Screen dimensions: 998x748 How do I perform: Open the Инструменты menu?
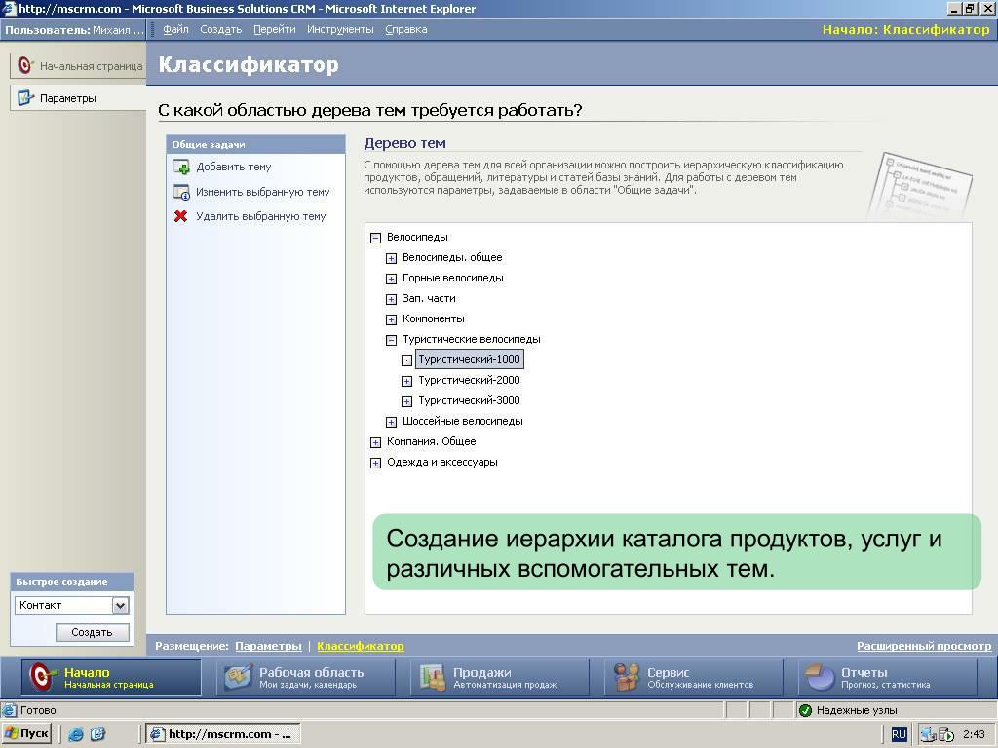pos(340,29)
